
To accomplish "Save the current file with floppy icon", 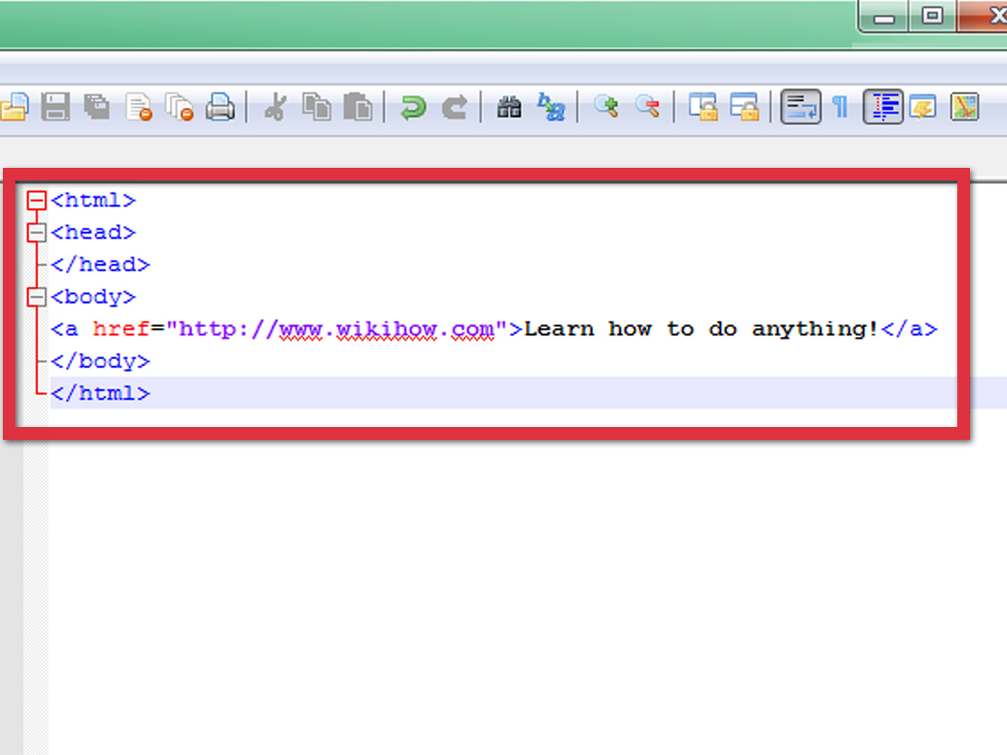I will (x=55, y=107).
